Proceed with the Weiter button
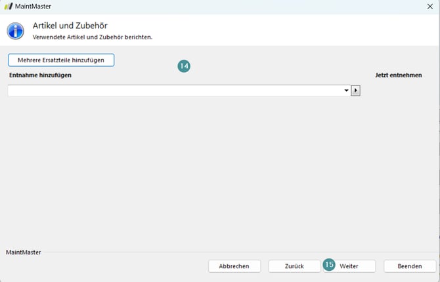 [x=349, y=266]
